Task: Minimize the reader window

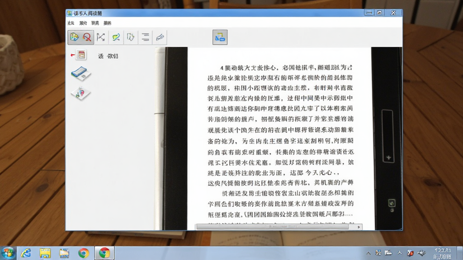Action: pyautogui.click(x=369, y=13)
